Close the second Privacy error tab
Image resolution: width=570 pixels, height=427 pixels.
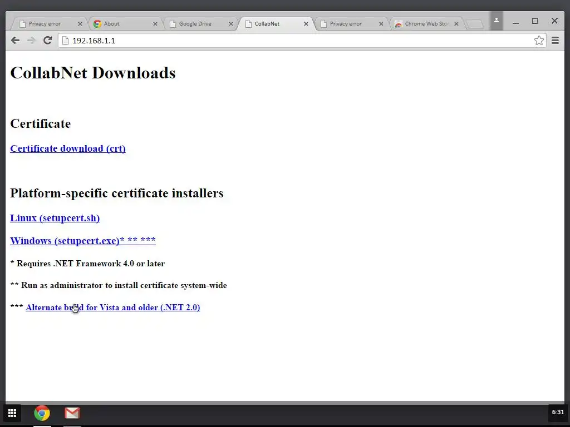tap(381, 23)
